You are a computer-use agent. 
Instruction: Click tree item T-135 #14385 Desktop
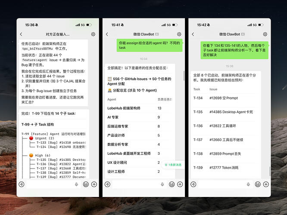tap(61, 160)
